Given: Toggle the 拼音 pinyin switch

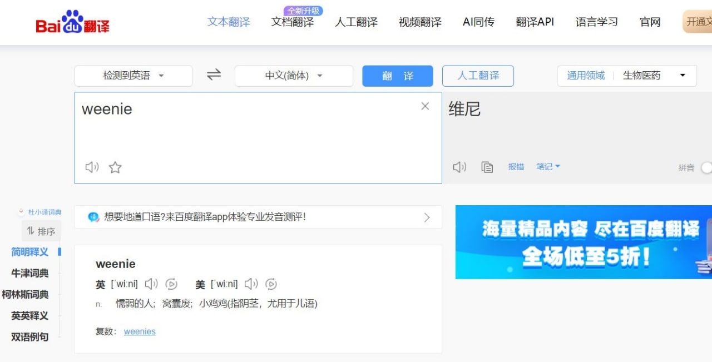Looking at the screenshot, I should pyautogui.click(x=706, y=167).
